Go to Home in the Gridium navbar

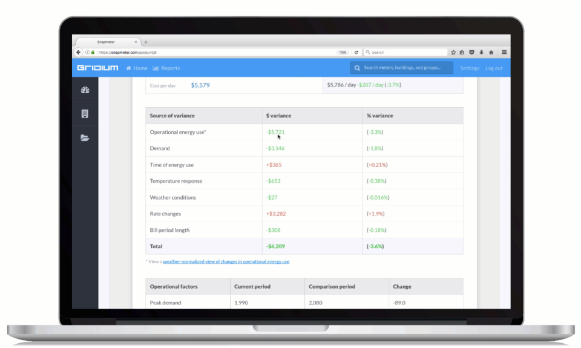[x=137, y=68]
